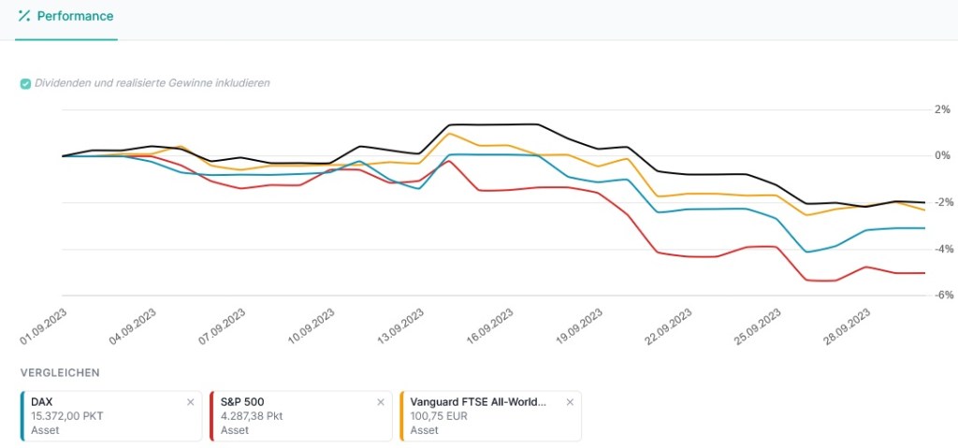Click the percent icon beside Performance
The width and height of the screenshot is (958, 448).
point(24,16)
